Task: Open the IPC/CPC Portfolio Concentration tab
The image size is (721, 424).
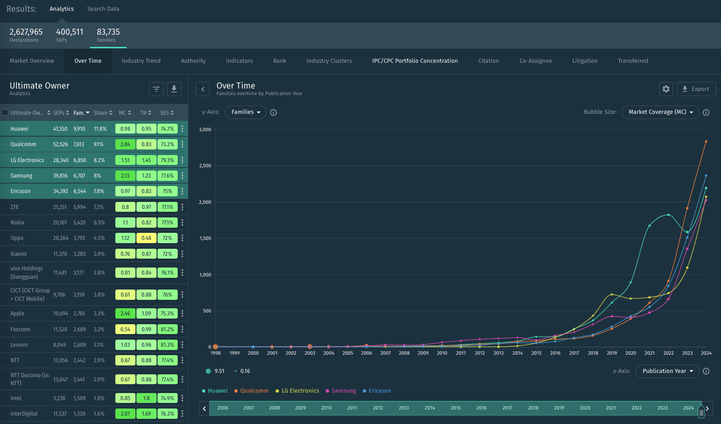Action: [x=415, y=61]
